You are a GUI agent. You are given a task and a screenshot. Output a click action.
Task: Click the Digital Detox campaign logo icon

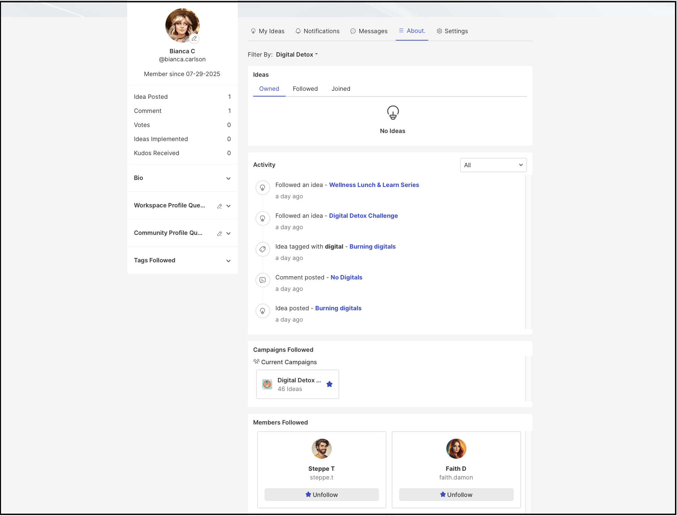coord(267,384)
